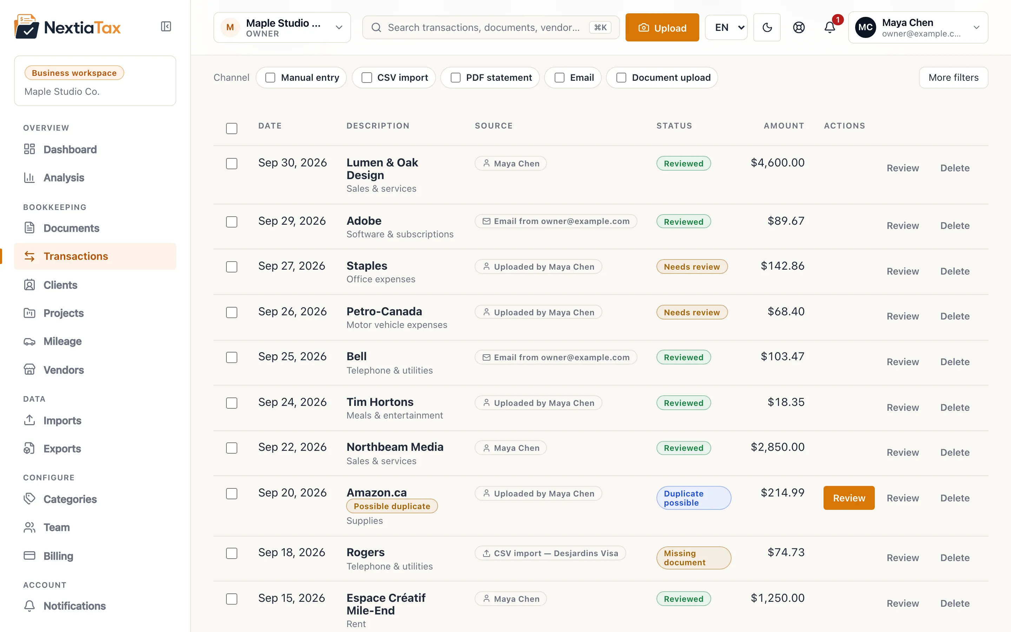Open EN language dropdown
The image size is (1011, 632).
pos(726,28)
